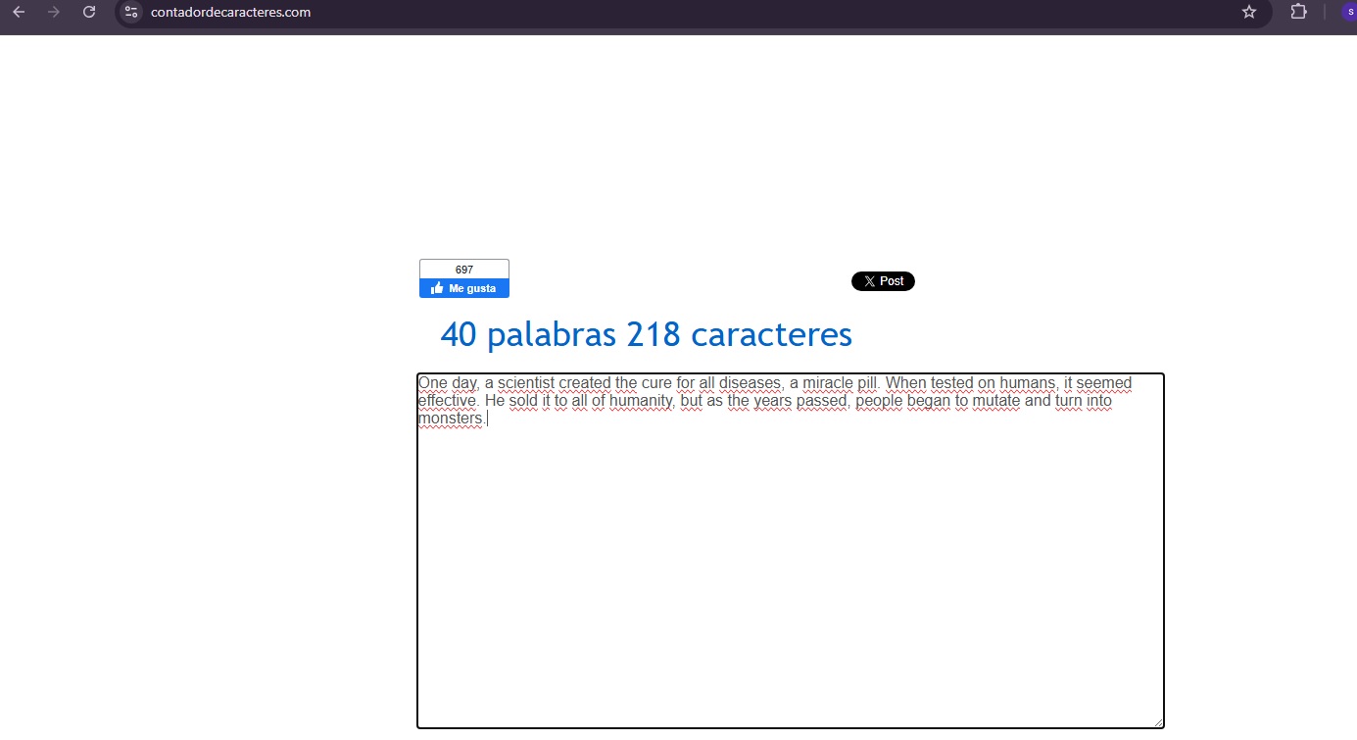Viewport: 1357px width, 740px height.
Task: Open the browser extensions puzzle icon
Action: click(1299, 12)
